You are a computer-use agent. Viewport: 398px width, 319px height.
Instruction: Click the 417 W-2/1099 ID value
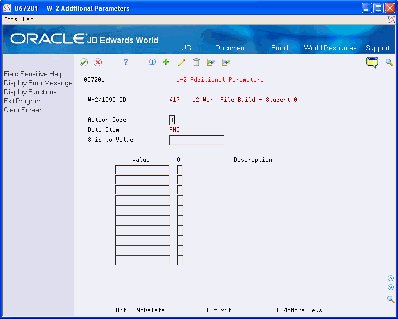tap(174, 100)
